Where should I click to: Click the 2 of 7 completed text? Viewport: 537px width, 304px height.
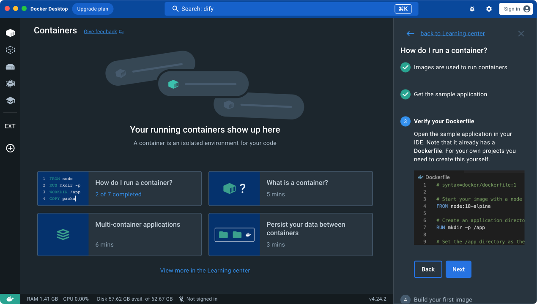coord(118,194)
